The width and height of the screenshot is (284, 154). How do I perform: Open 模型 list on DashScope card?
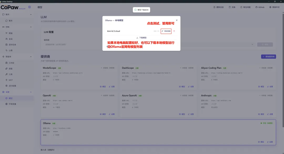tap(182, 87)
